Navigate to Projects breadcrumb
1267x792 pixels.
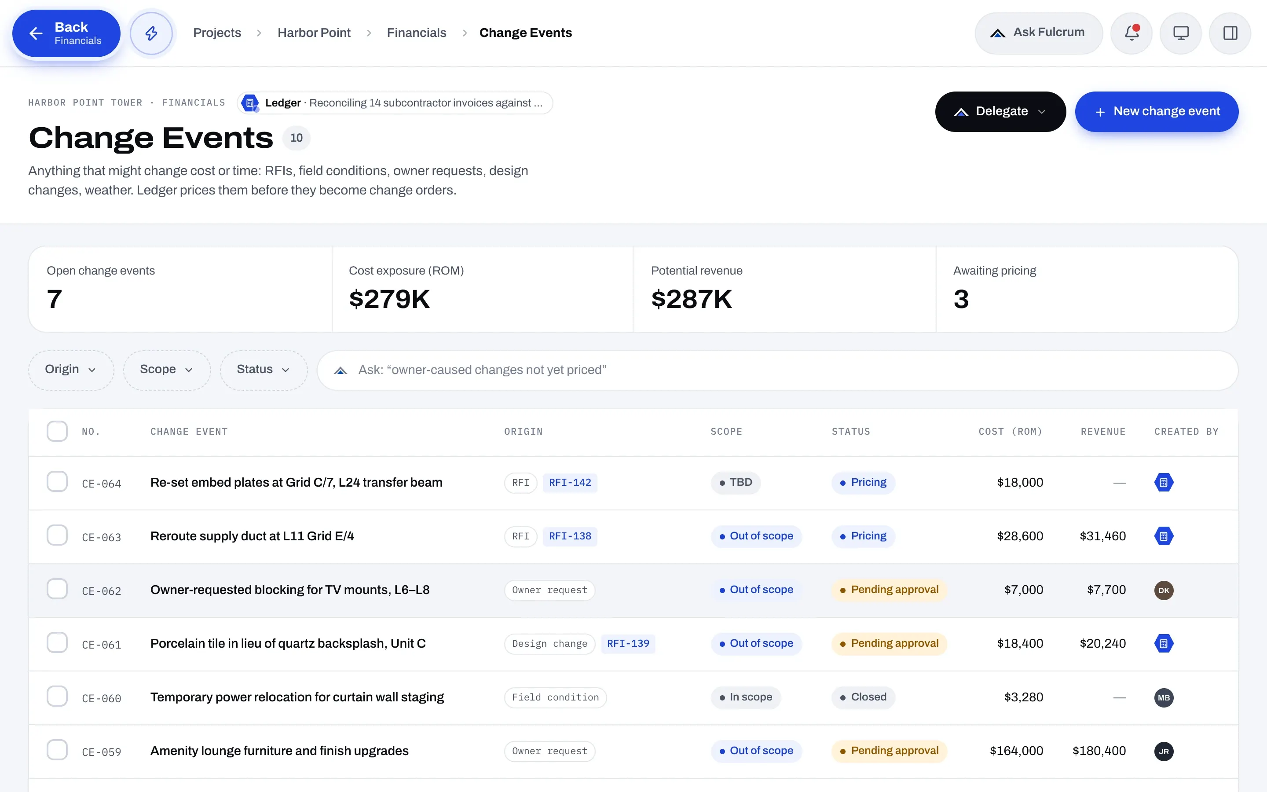coord(217,33)
